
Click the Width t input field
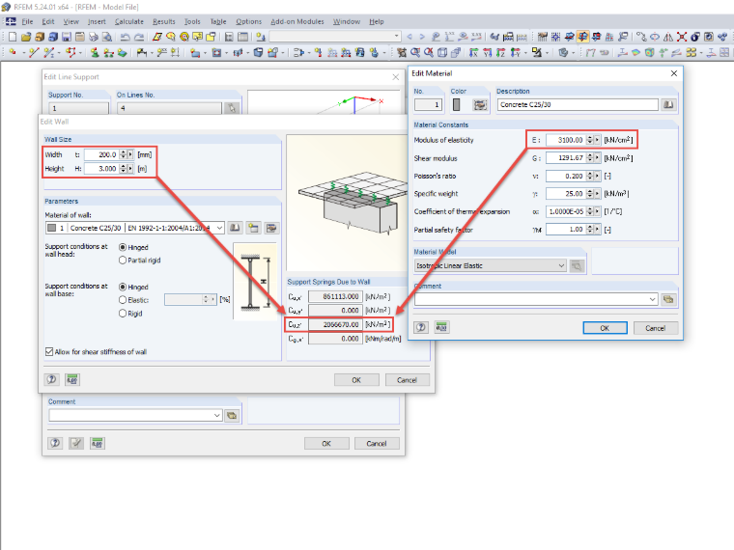[101, 154]
